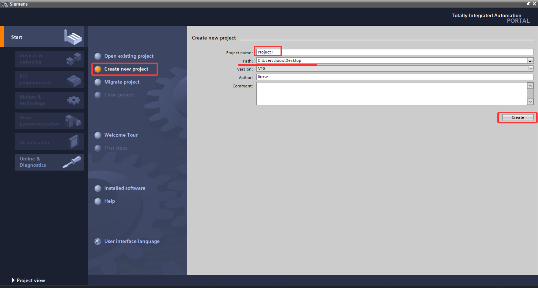The image size is (538, 288).
Task: Select Migrate project
Action: point(122,82)
